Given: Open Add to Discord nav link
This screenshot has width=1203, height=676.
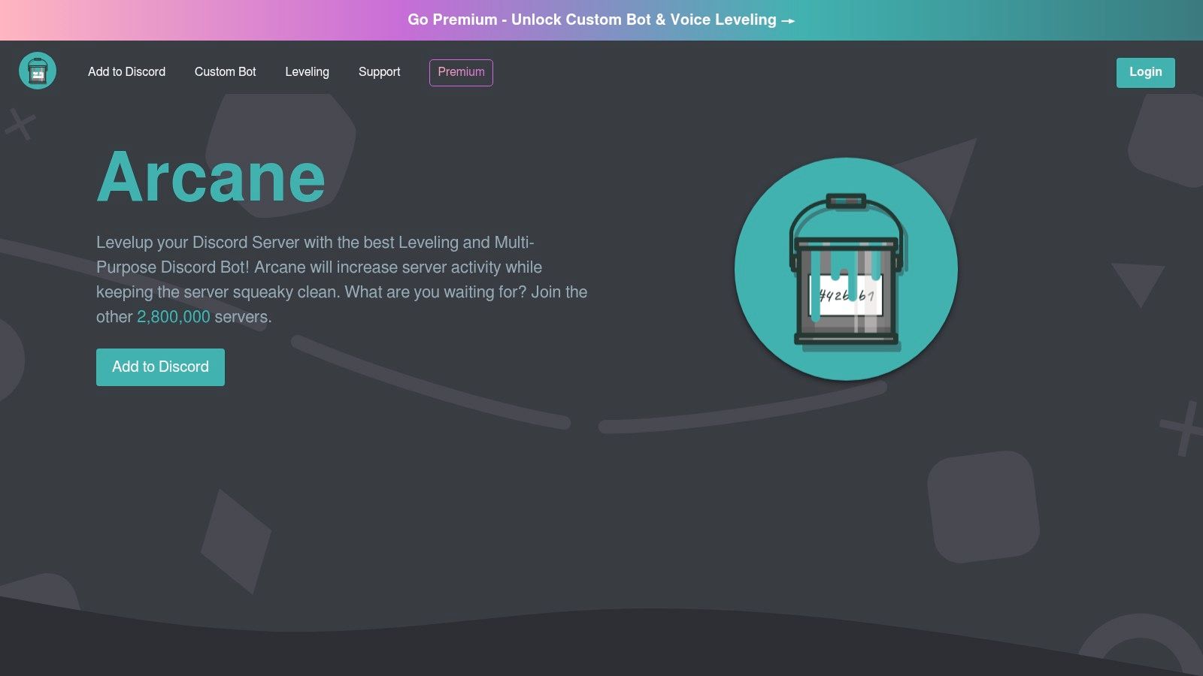Looking at the screenshot, I should coord(126,72).
